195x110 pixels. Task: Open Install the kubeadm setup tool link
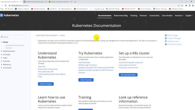(131, 62)
